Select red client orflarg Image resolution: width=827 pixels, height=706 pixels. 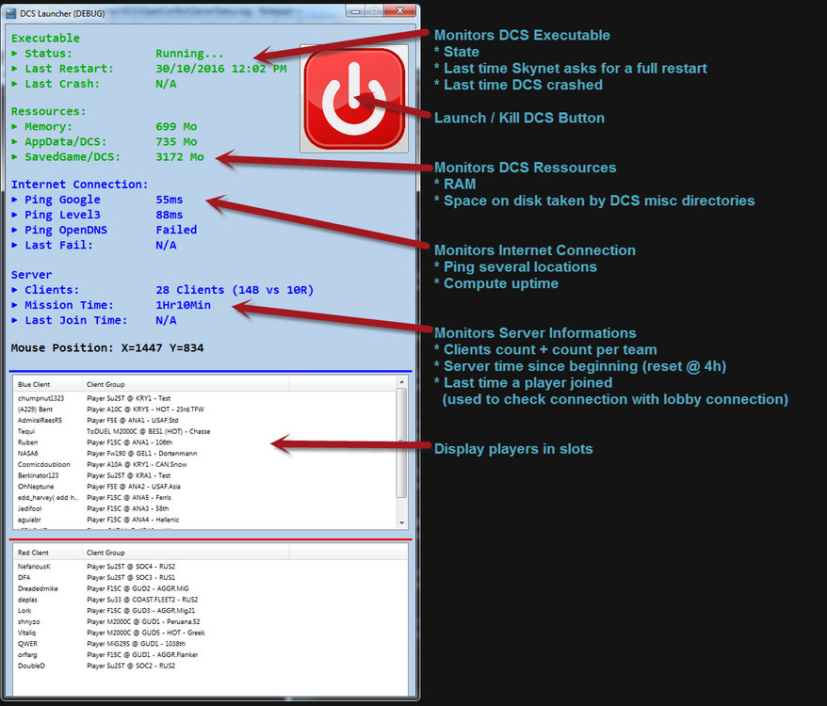pyautogui.click(x=27, y=655)
